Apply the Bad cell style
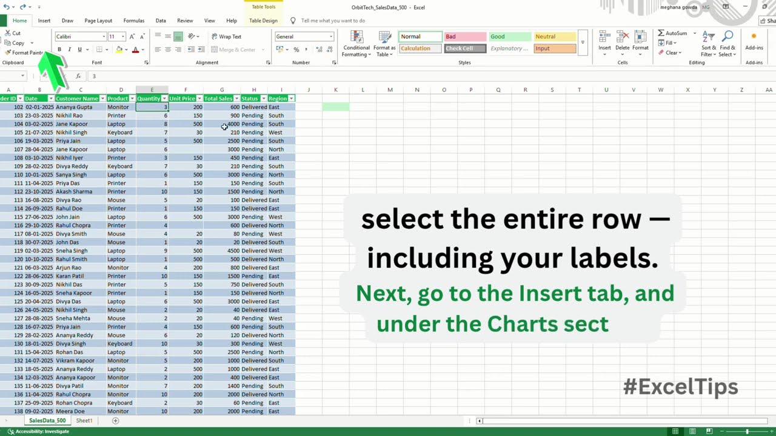 465,36
